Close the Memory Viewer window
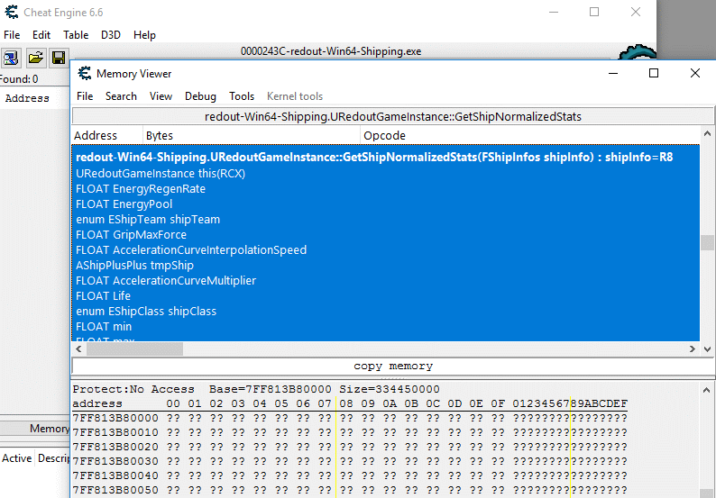Screen dimensions: 716x498 tap(694, 74)
